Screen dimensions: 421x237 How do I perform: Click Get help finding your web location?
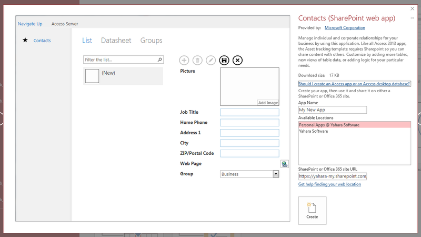click(x=329, y=184)
